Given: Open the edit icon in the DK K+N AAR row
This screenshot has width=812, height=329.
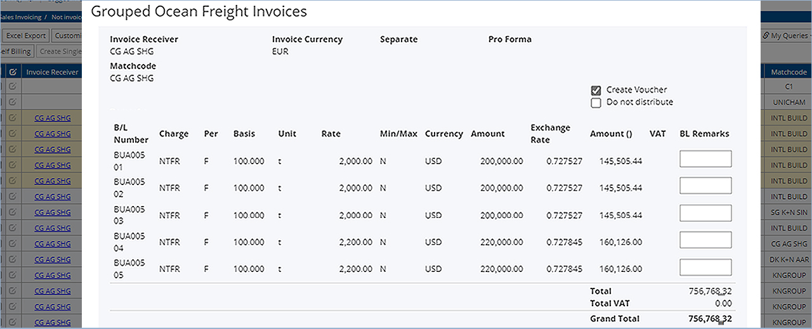Looking at the screenshot, I should 13,259.
